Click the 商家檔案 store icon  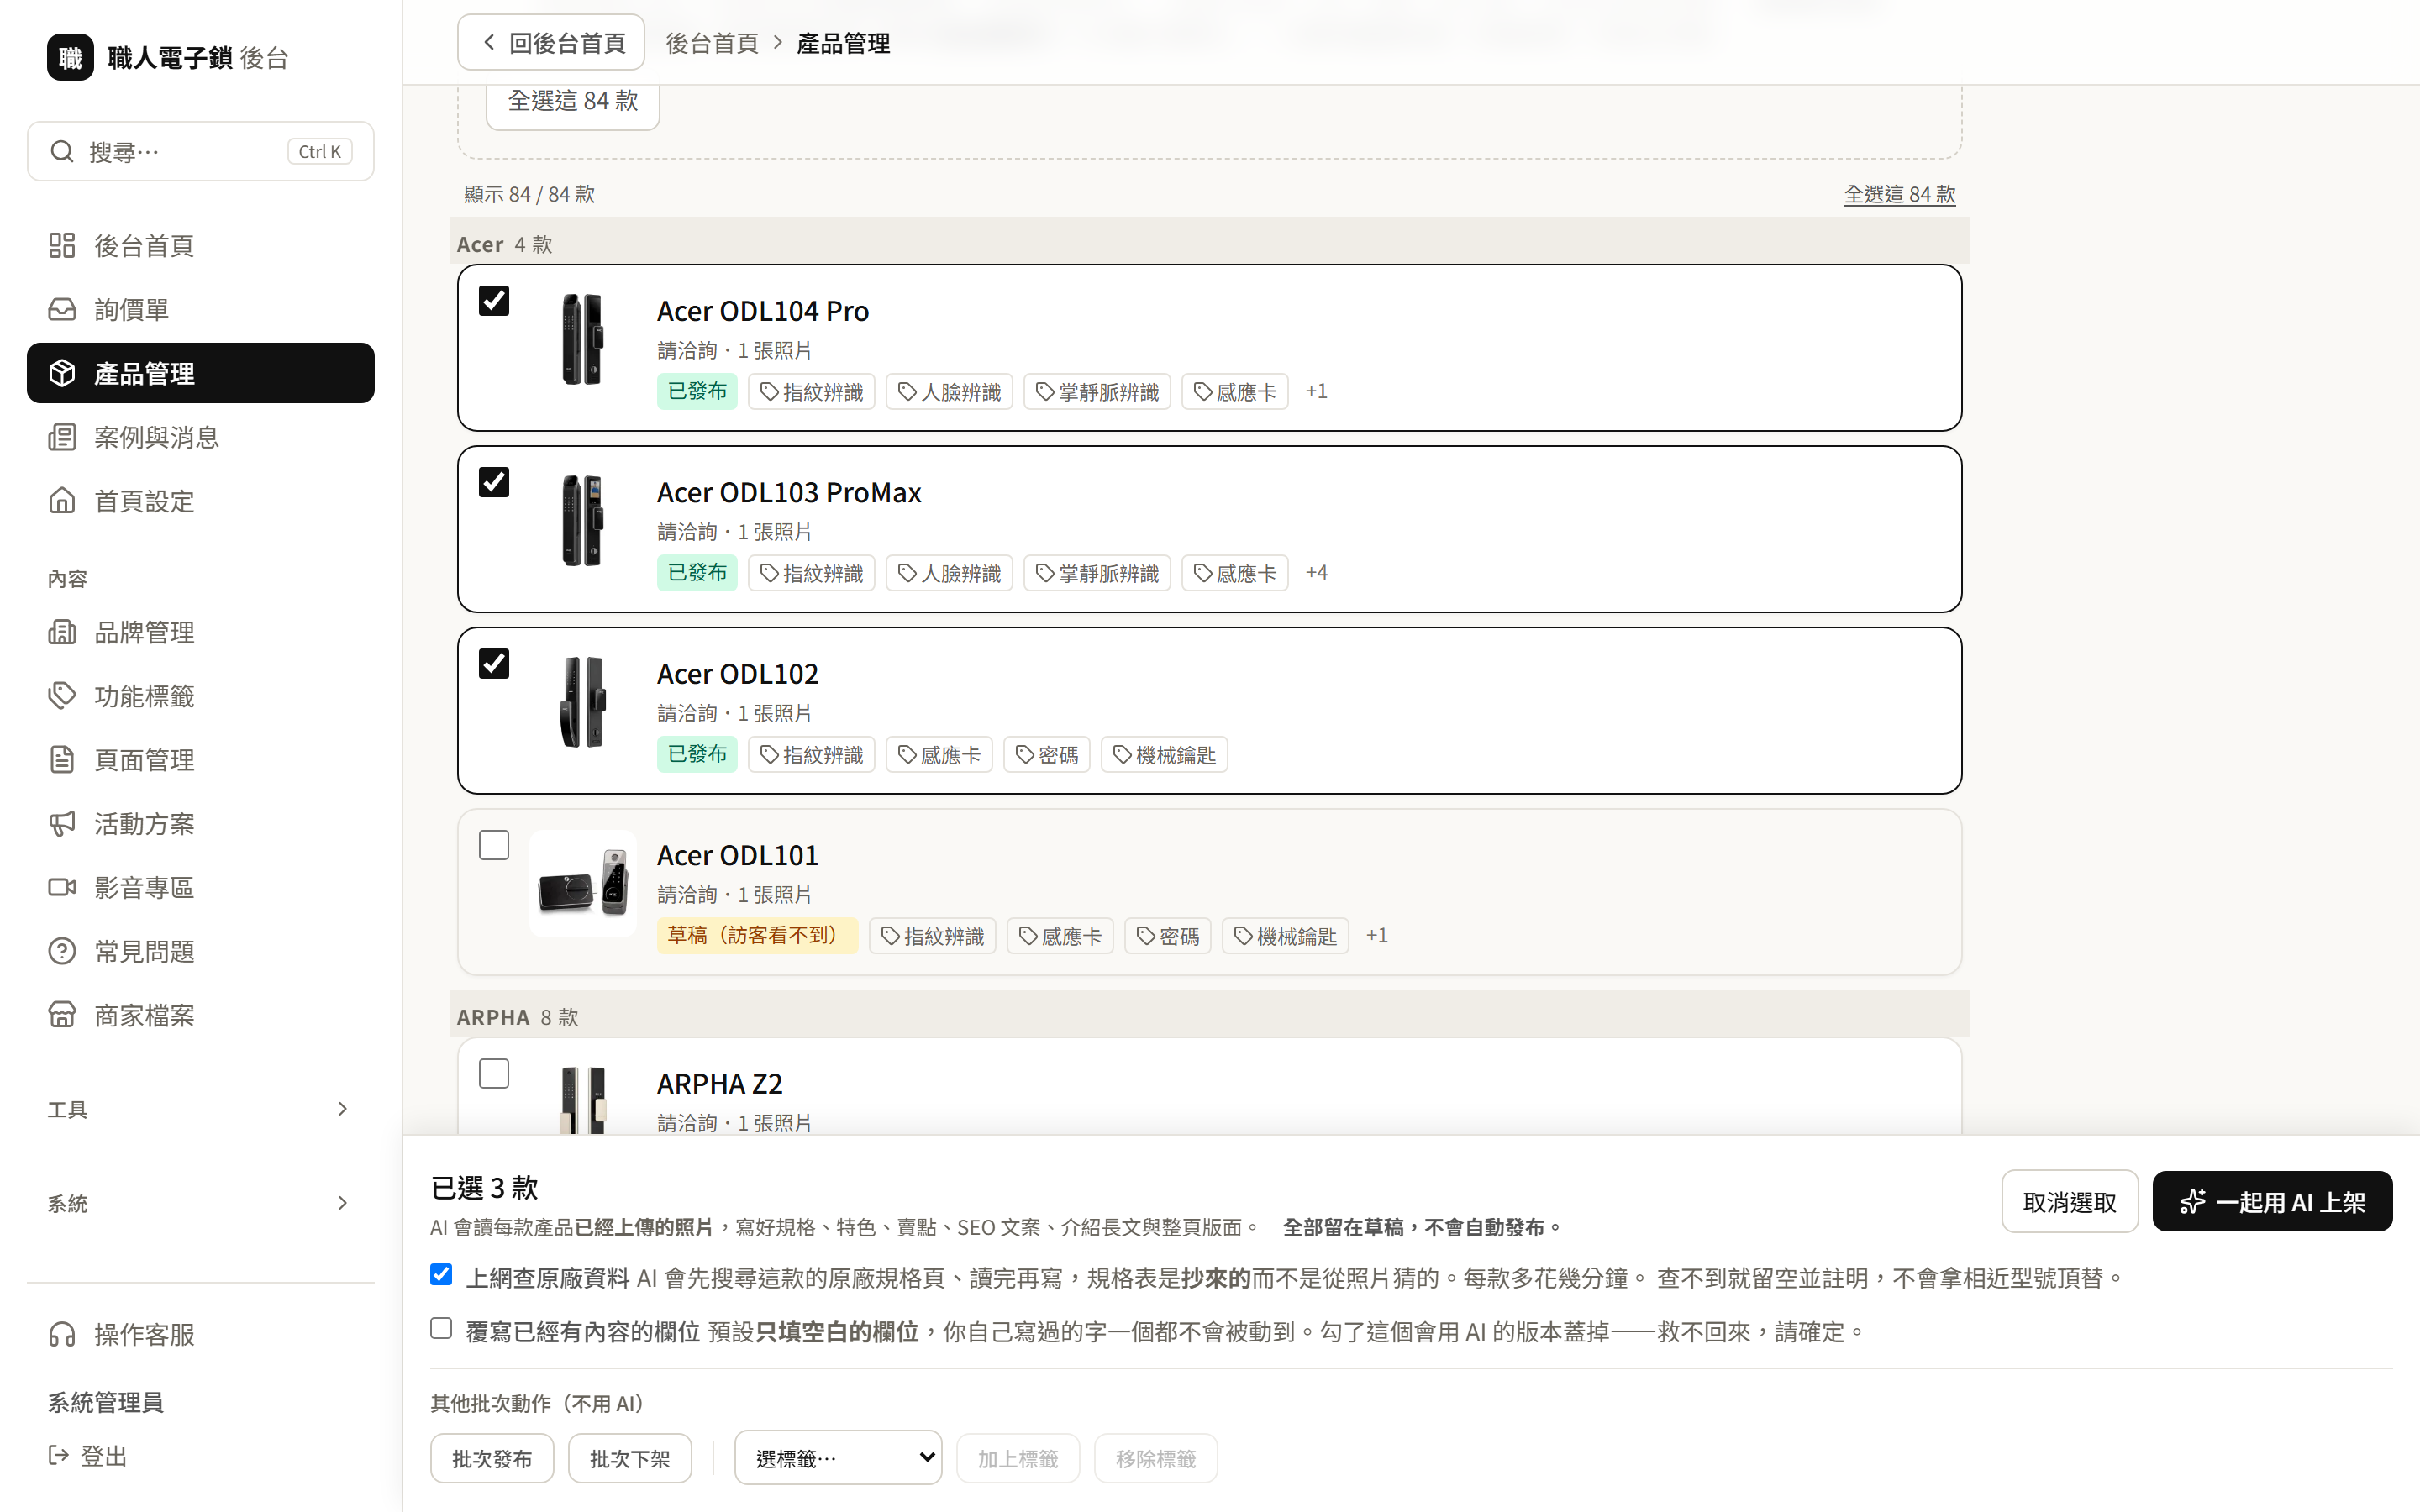62,1015
